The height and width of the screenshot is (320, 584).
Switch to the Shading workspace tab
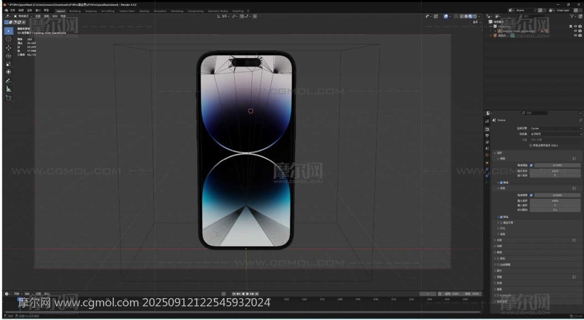tap(144, 11)
